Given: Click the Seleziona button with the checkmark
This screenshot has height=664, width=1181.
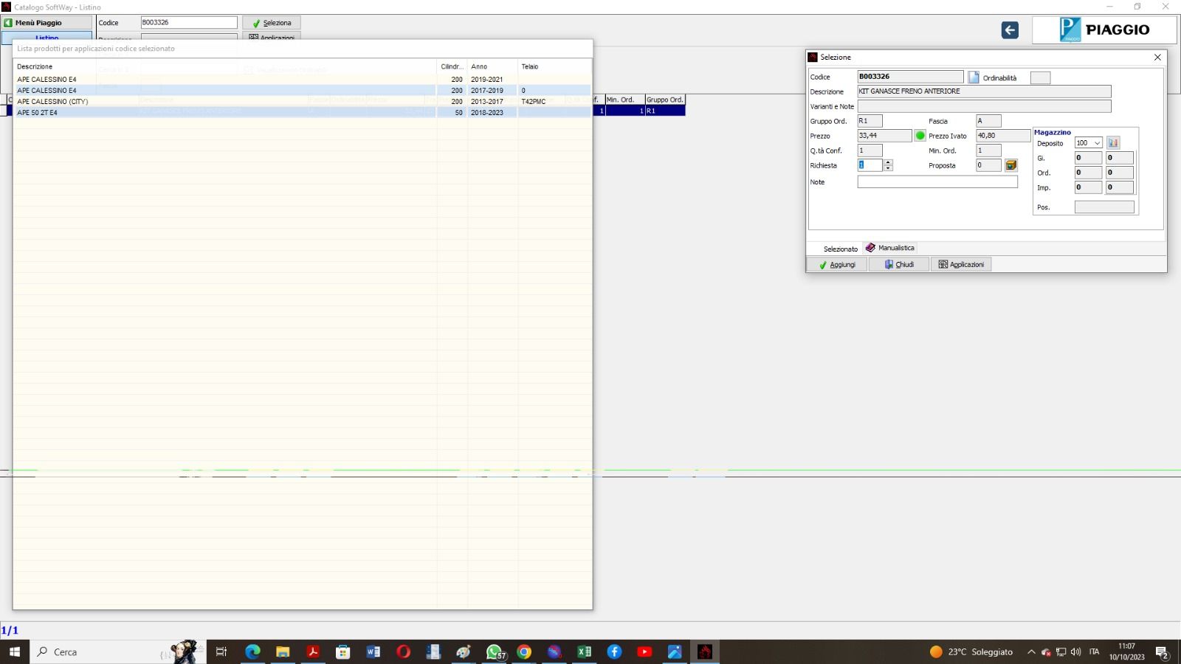Looking at the screenshot, I should tap(272, 23).
